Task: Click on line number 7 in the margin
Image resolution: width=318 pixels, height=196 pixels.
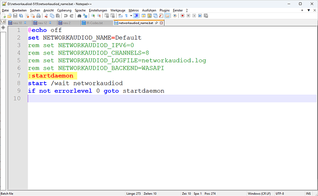Action: (x=18, y=76)
